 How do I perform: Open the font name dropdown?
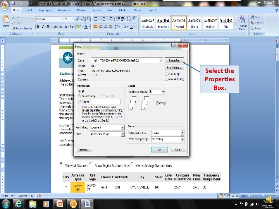(63, 19)
